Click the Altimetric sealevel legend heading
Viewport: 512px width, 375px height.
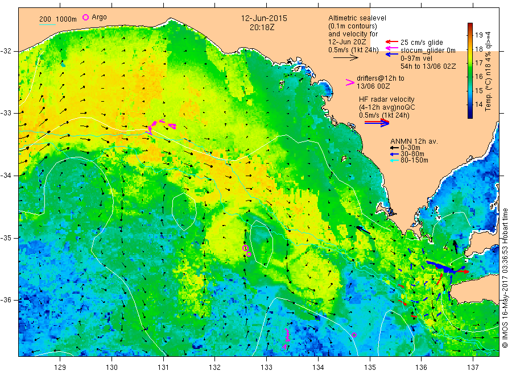click(x=357, y=18)
